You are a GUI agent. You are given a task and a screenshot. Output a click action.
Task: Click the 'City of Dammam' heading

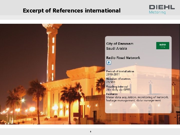(x=120, y=43)
